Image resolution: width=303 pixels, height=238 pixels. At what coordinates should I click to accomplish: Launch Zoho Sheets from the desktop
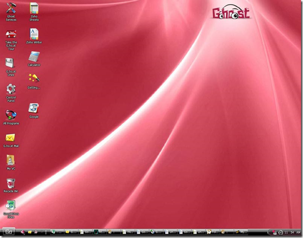tap(34, 12)
